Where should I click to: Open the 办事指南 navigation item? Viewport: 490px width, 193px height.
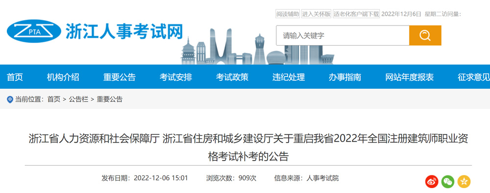pyautogui.click(x=345, y=77)
